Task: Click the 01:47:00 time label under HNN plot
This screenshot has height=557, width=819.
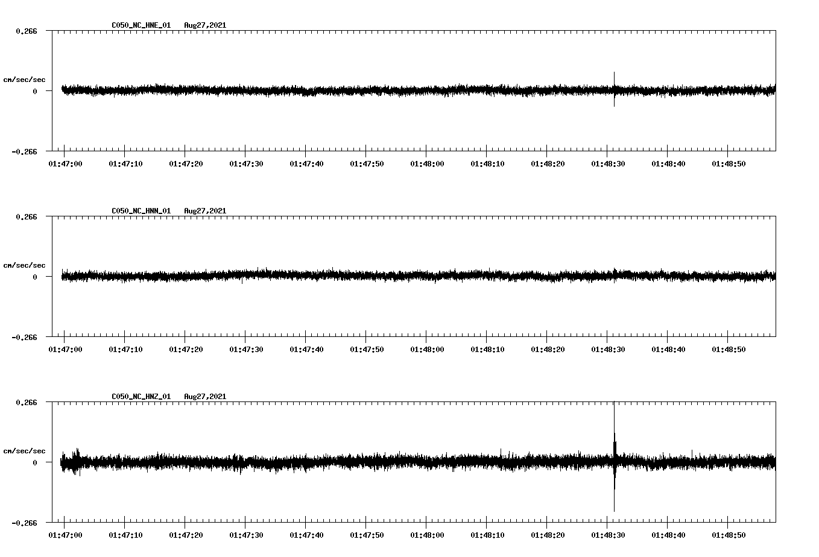Action: click(x=65, y=349)
